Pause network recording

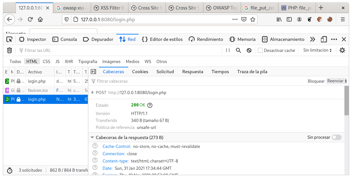click(x=228, y=50)
